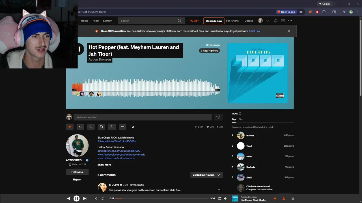Screen dimensions: 362x203
Task: Click the Gemini button in Chrome
Action: pos(325,4)
